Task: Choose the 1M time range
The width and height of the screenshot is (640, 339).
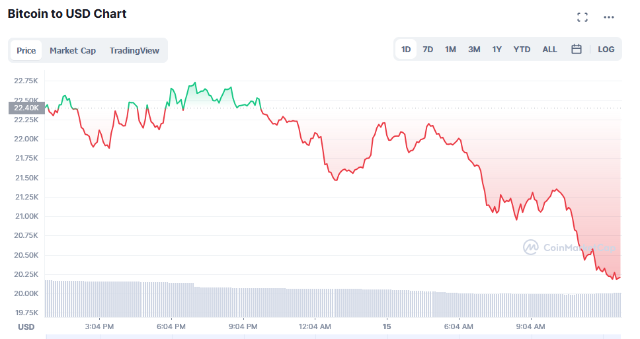Action: [450, 49]
